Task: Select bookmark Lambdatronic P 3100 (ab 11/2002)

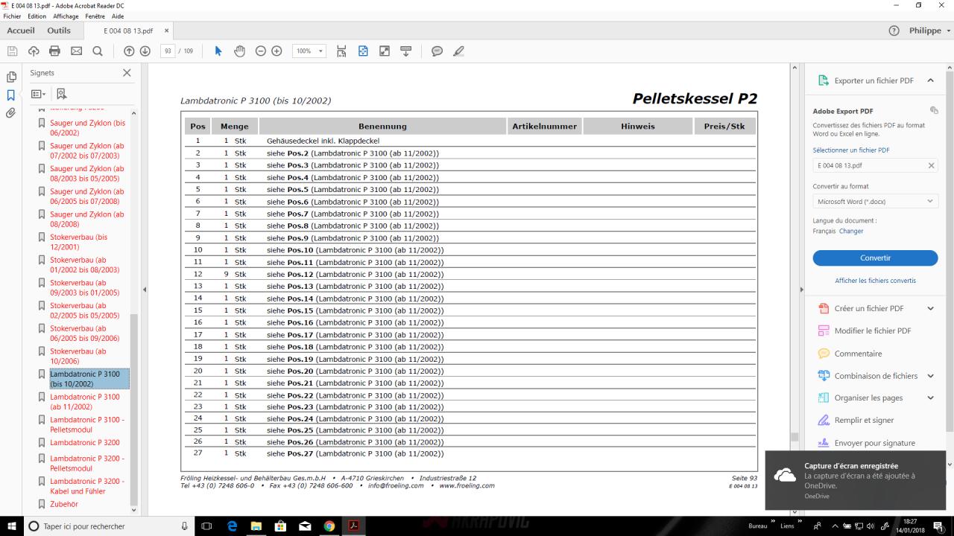Action: click(x=84, y=402)
